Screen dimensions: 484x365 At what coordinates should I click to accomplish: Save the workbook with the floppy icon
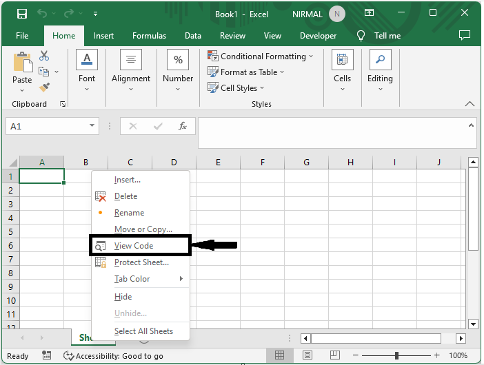pyautogui.click(x=22, y=14)
